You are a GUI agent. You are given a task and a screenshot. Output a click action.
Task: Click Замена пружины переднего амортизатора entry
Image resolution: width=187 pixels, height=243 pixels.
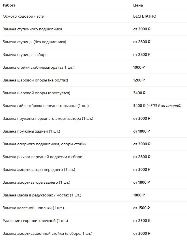48,119
